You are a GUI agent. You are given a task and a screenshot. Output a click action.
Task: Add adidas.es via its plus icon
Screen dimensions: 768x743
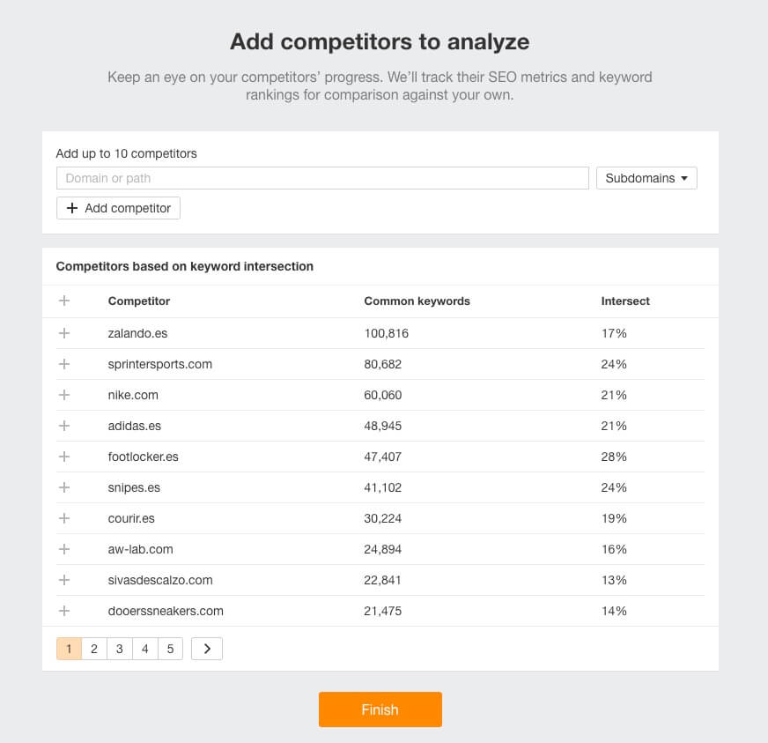click(63, 426)
